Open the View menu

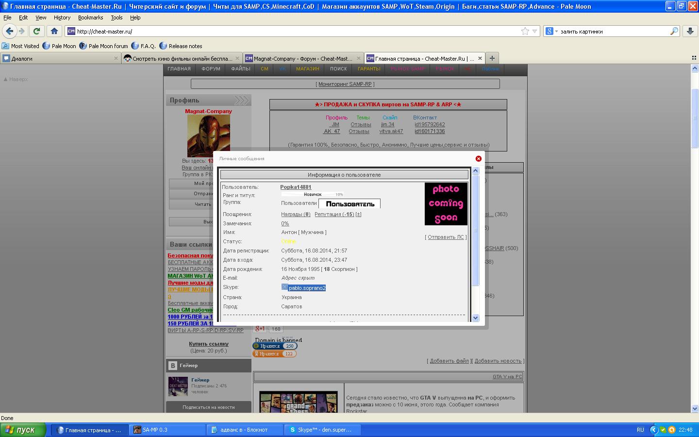click(41, 17)
